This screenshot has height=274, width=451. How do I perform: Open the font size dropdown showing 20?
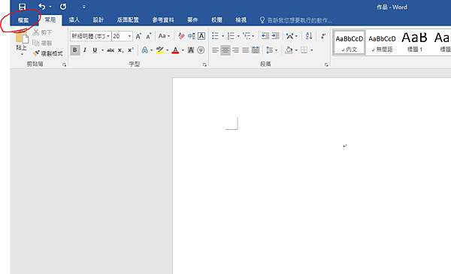coord(129,36)
